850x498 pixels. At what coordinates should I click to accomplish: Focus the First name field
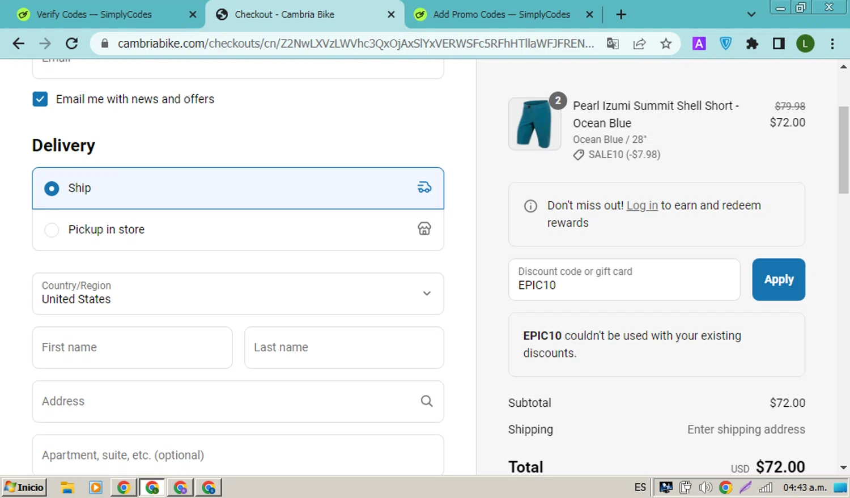pos(132,347)
